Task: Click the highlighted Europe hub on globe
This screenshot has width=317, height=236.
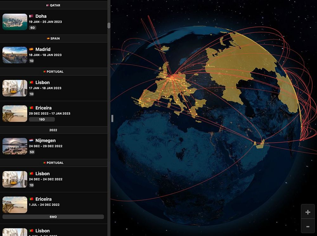Action: tap(173, 77)
